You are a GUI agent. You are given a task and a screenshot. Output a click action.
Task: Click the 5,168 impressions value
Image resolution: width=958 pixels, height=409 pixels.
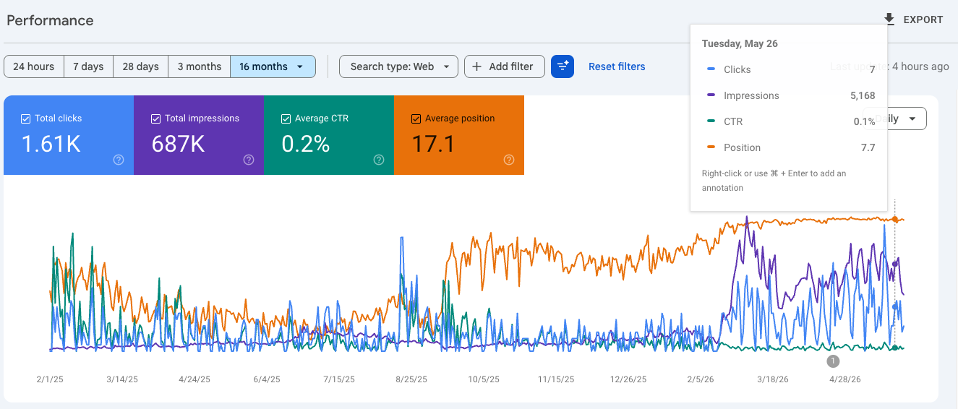tap(863, 95)
